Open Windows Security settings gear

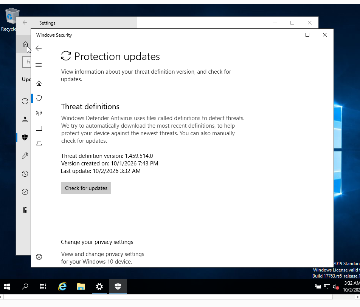39,257
